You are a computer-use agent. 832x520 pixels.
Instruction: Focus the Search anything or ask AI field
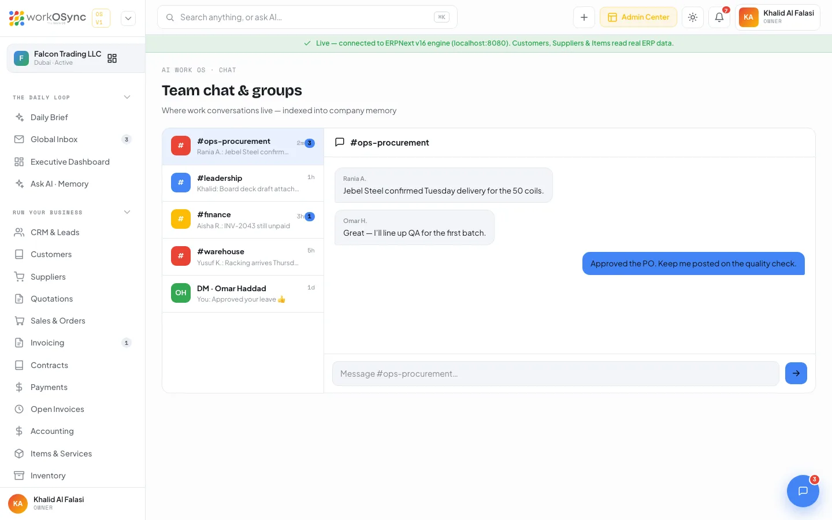(x=307, y=17)
